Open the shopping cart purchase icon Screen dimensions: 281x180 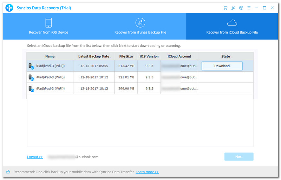(x=225, y=8)
